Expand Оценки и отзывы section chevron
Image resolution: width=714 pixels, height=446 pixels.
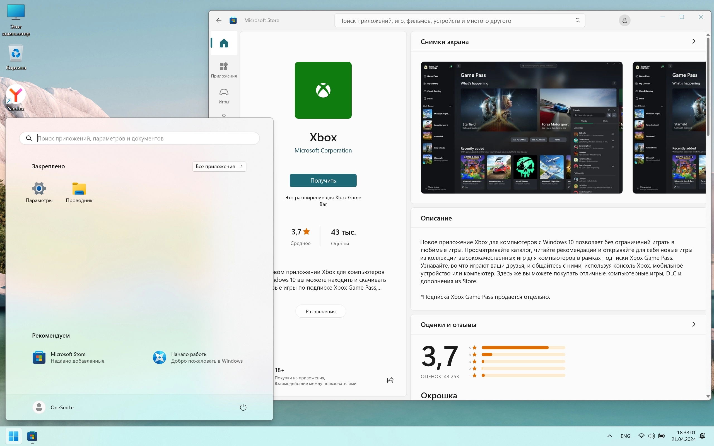point(693,324)
